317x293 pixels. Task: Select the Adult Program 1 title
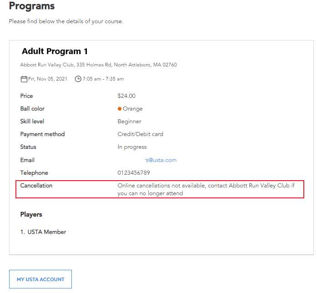tap(55, 51)
